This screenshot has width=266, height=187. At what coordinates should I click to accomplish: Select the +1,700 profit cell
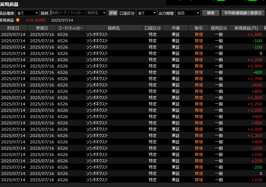[254, 79]
